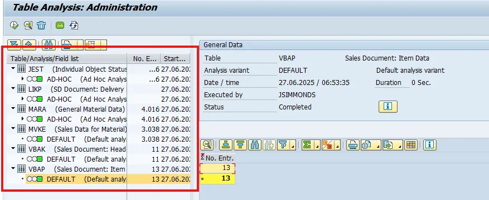The width and height of the screenshot is (489, 200).
Task: Click the Table/Analysis/Field list column header
Action: pos(67,58)
